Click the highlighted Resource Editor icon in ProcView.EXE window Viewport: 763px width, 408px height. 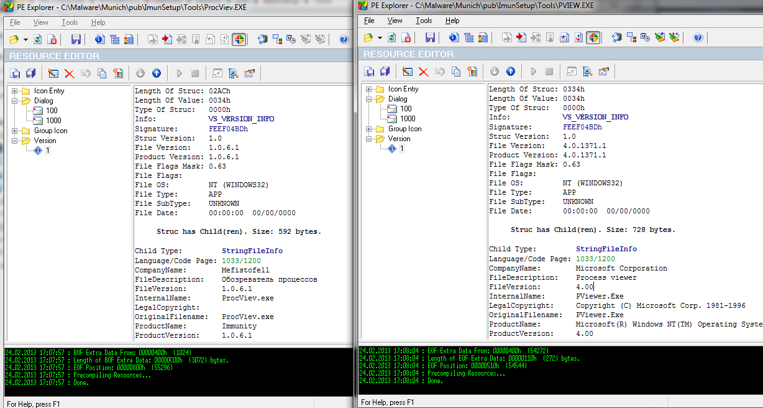[x=239, y=39]
